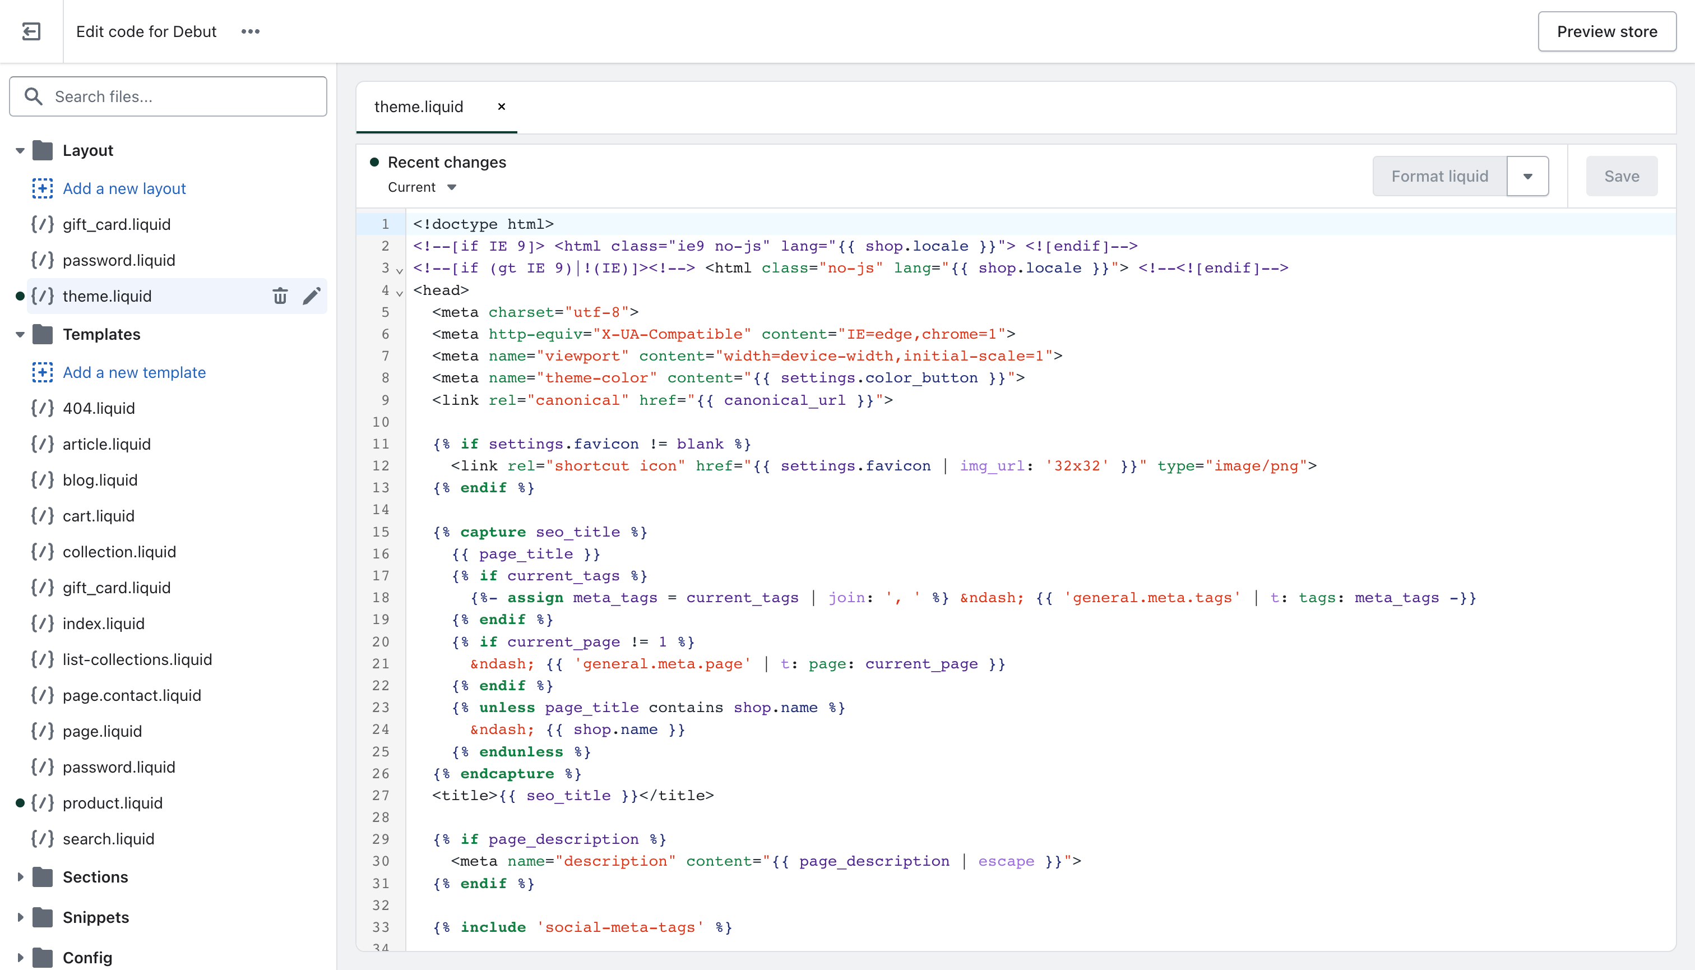This screenshot has height=970, width=1695.
Task: Click the file icon beside index.liquid
Action: point(43,623)
